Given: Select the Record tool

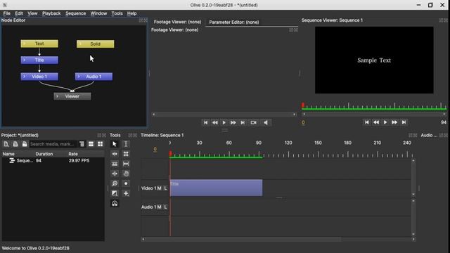Looking at the screenshot, I should (126, 183).
